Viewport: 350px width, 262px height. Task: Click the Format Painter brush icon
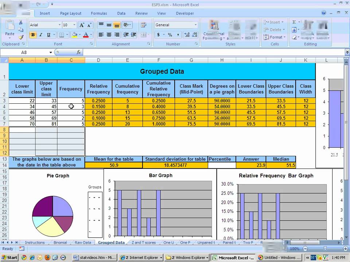[21, 37]
